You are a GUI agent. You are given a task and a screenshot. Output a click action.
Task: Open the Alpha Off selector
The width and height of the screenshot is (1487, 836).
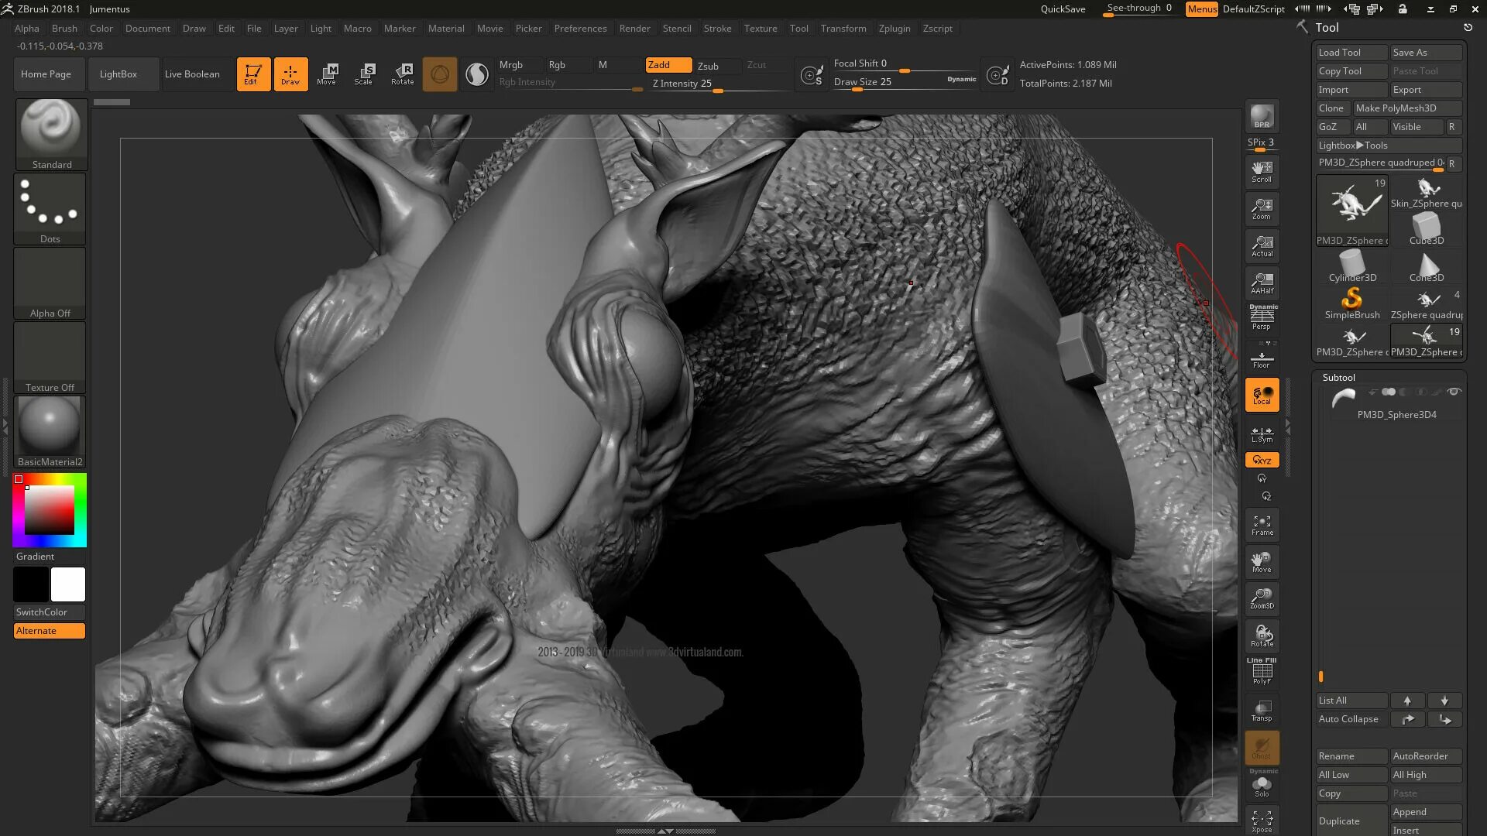(x=50, y=283)
